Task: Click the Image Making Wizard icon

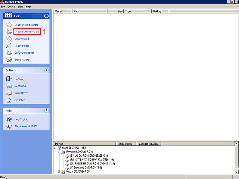Action: [9, 25]
